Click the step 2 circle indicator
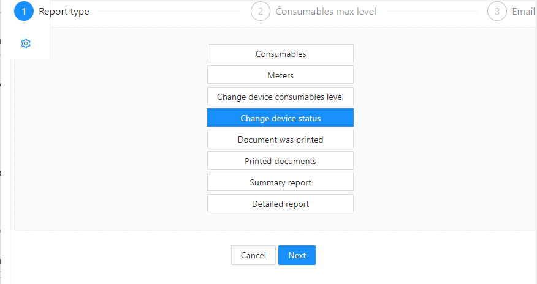537x284 pixels. tap(261, 11)
